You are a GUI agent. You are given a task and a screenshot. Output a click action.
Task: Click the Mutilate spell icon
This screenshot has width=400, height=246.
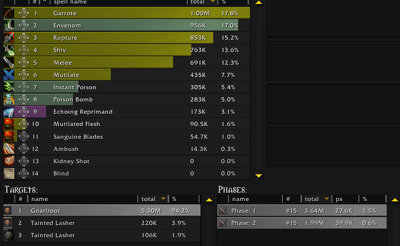[x=9, y=75]
